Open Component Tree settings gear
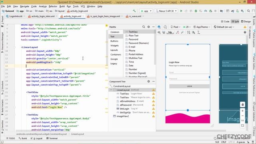The height and width of the screenshot is (144, 256). tap(148, 81)
